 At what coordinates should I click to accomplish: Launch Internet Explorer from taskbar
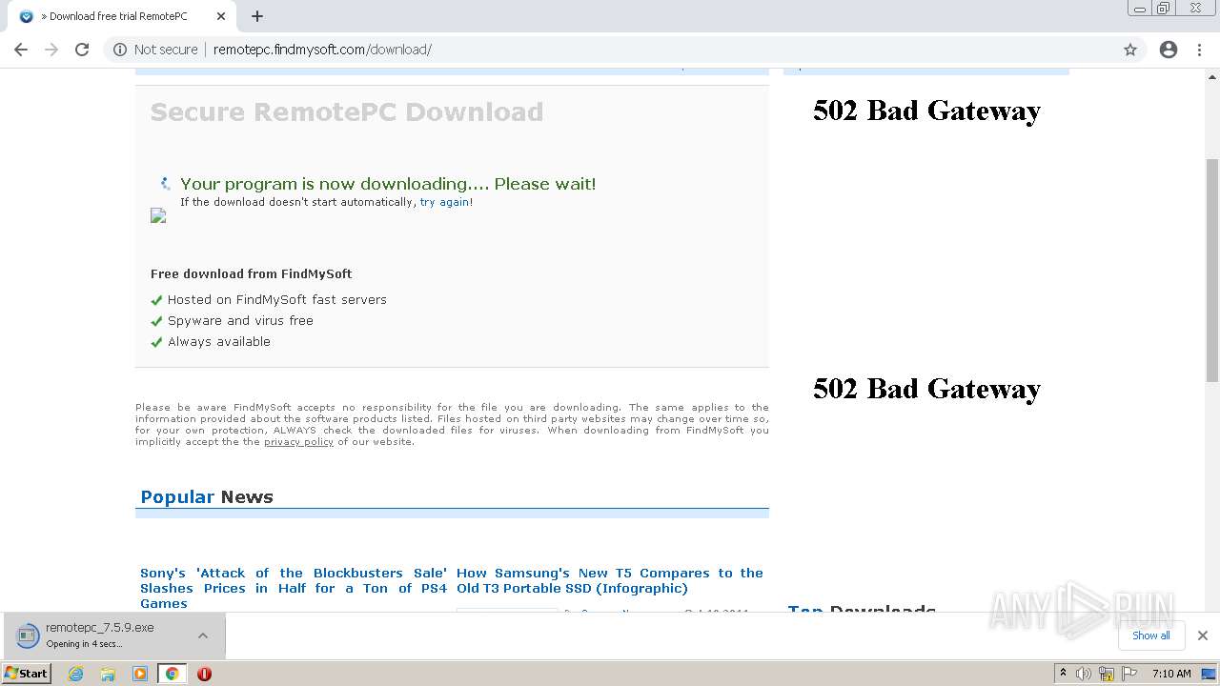(76, 674)
